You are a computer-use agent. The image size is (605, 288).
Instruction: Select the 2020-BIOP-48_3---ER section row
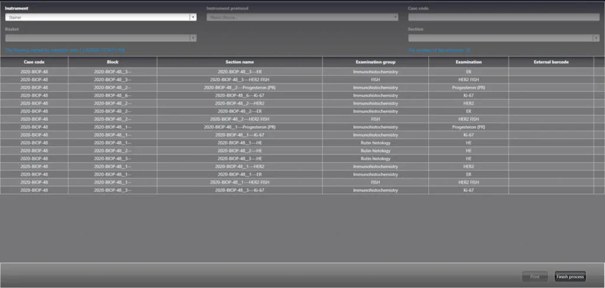[x=297, y=72]
